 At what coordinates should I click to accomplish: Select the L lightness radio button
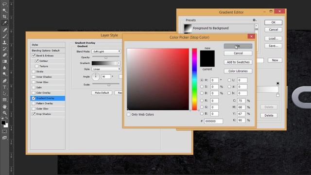pos(229,80)
